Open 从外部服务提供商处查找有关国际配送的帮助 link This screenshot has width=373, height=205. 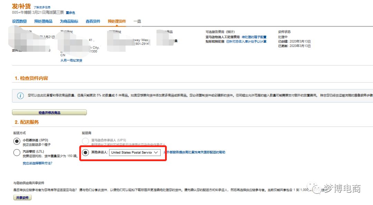(194, 152)
